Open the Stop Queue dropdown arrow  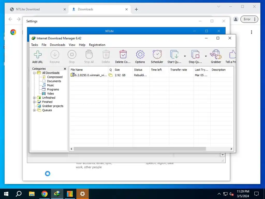click(x=206, y=56)
